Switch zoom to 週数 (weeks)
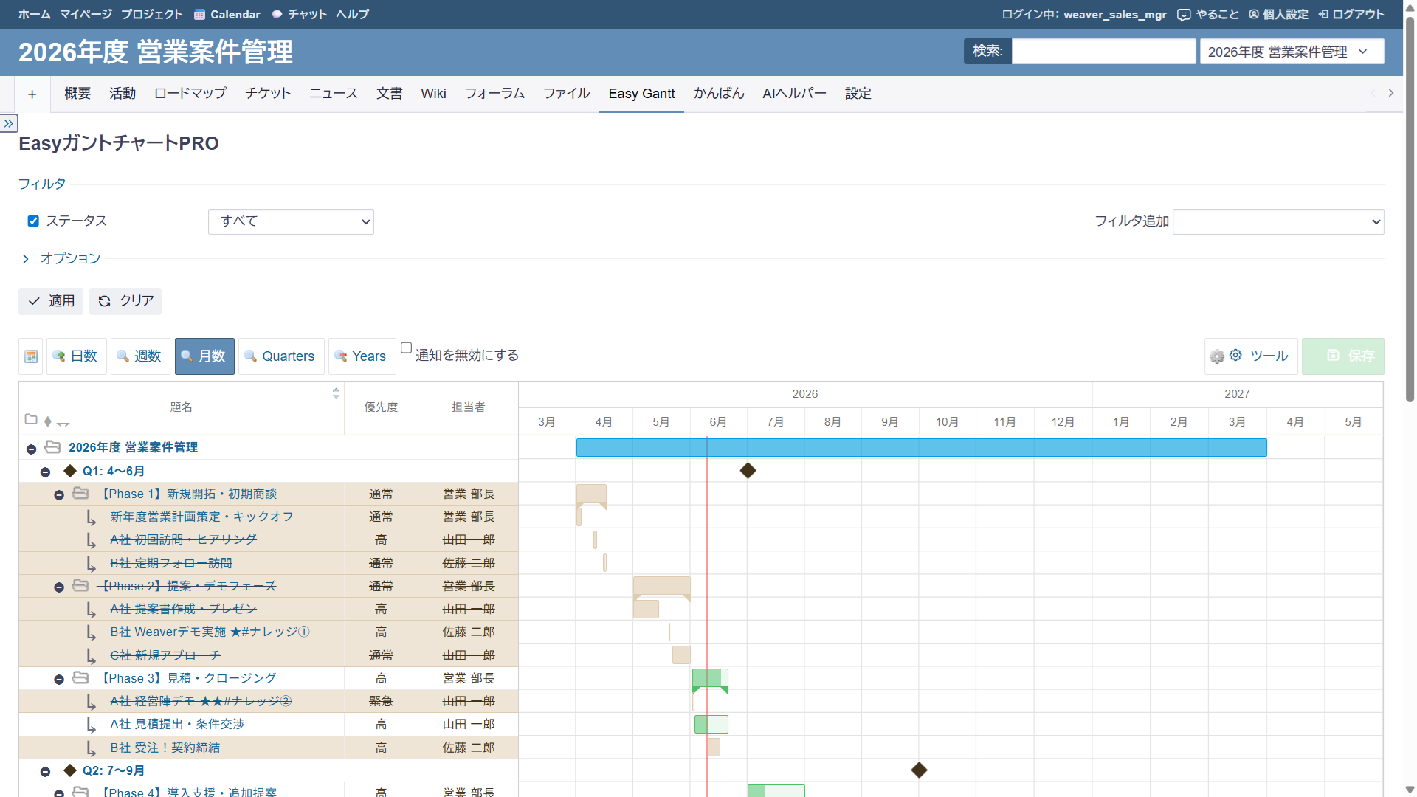The height and width of the screenshot is (797, 1417). (139, 356)
